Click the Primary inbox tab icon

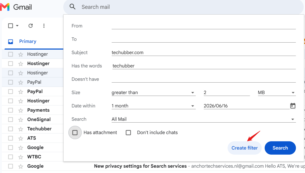(10, 42)
